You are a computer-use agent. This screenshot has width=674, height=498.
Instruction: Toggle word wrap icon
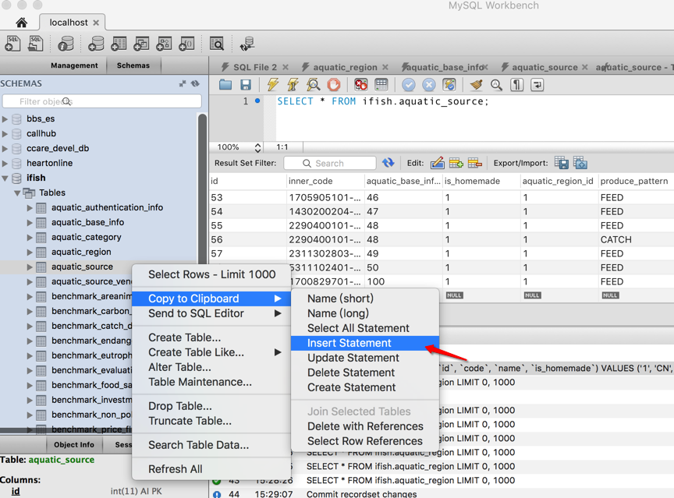(x=537, y=85)
